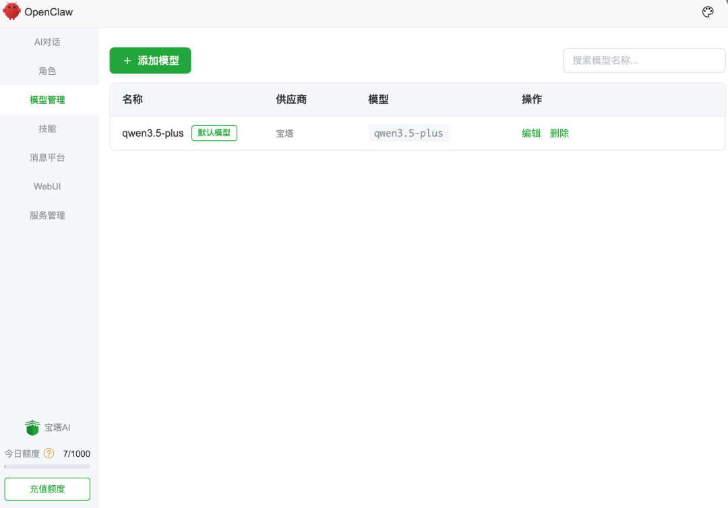
Task: Click the qwen3.5-plus model name pill
Action: click(x=408, y=133)
